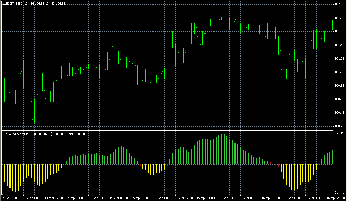Click the 2.7644 indicator scale maximum
347x201 pixels.
[339, 133]
